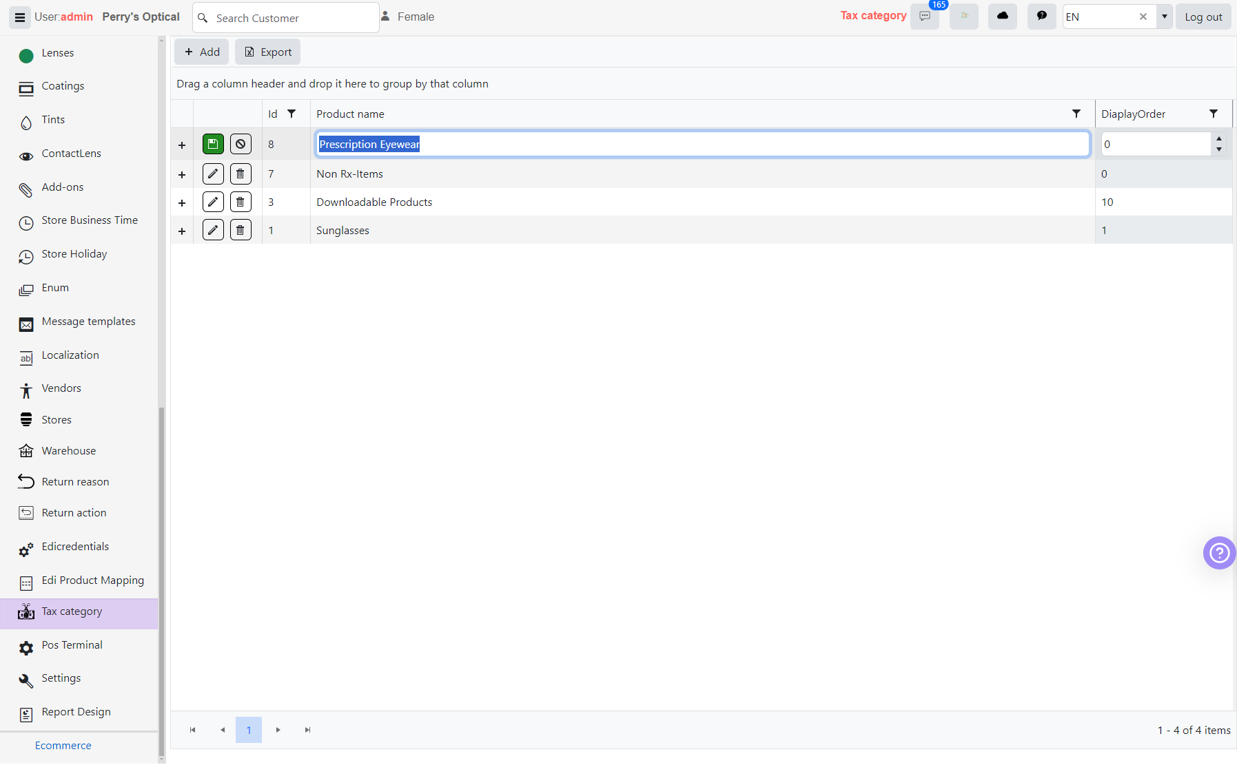
Task: Open the Product name column filter
Action: (x=1076, y=114)
